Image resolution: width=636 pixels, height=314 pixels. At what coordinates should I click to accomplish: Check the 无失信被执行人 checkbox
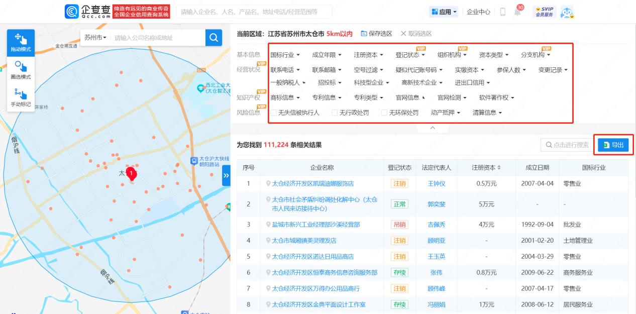(273, 113)
